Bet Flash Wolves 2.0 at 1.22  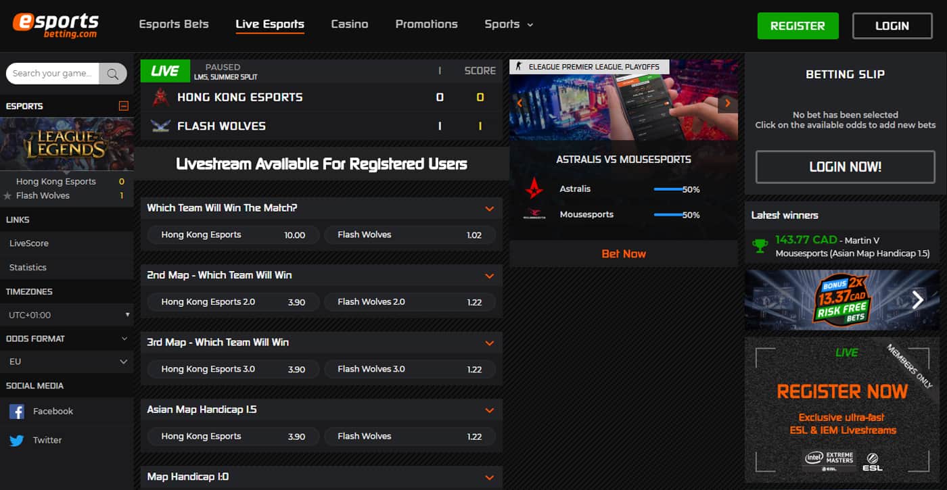pyautogui.click(x=410, y=302)
